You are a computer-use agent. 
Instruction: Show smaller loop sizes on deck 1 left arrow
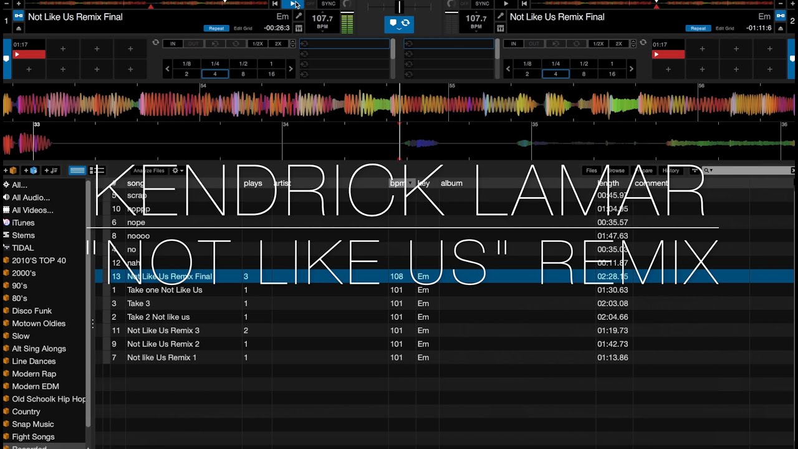[x=167, y=69]
